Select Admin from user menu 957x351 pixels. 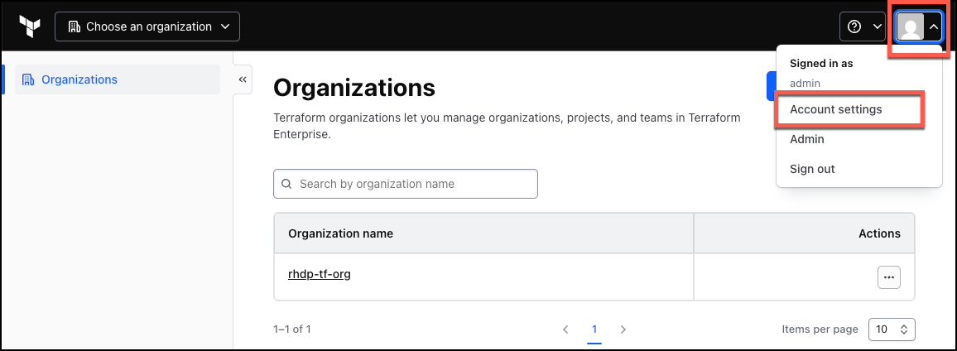[807, 139]
